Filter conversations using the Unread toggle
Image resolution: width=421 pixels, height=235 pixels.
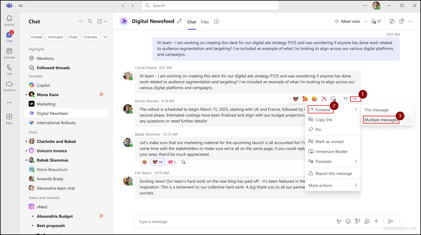point(37,37)
